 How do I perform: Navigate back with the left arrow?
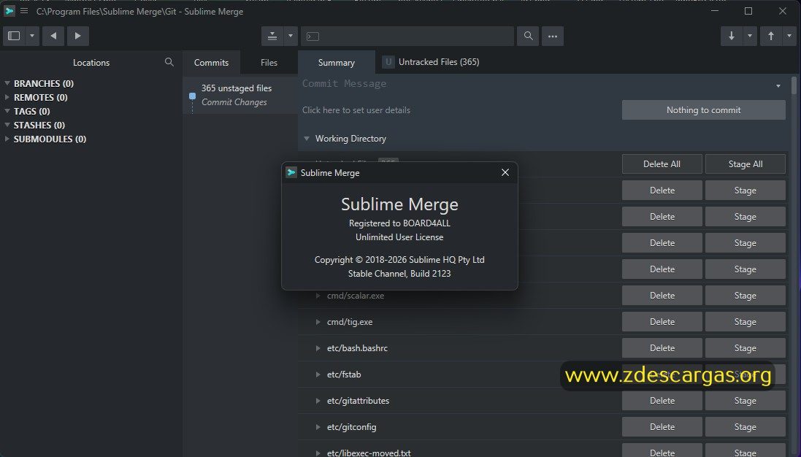click(53, 36)
